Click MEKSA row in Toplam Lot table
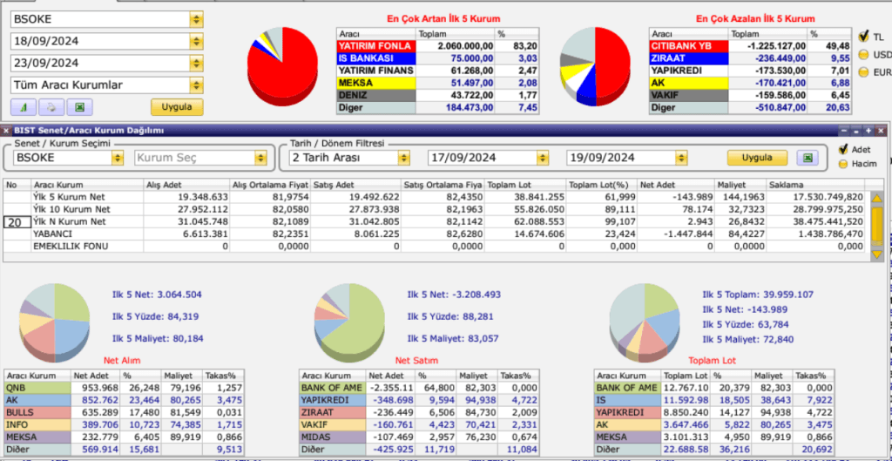 [714, 437]
